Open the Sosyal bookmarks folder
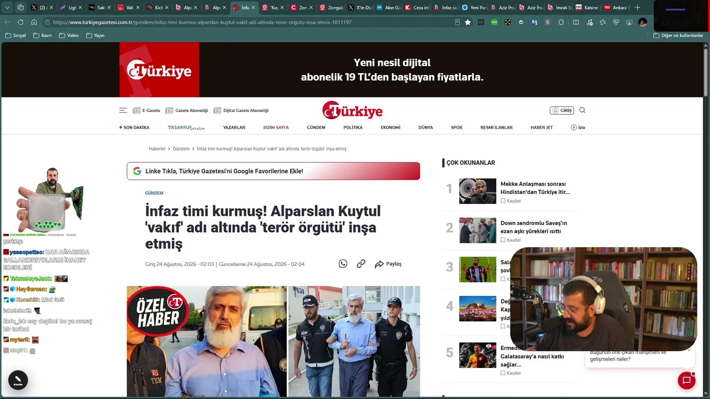 point(16,35)
